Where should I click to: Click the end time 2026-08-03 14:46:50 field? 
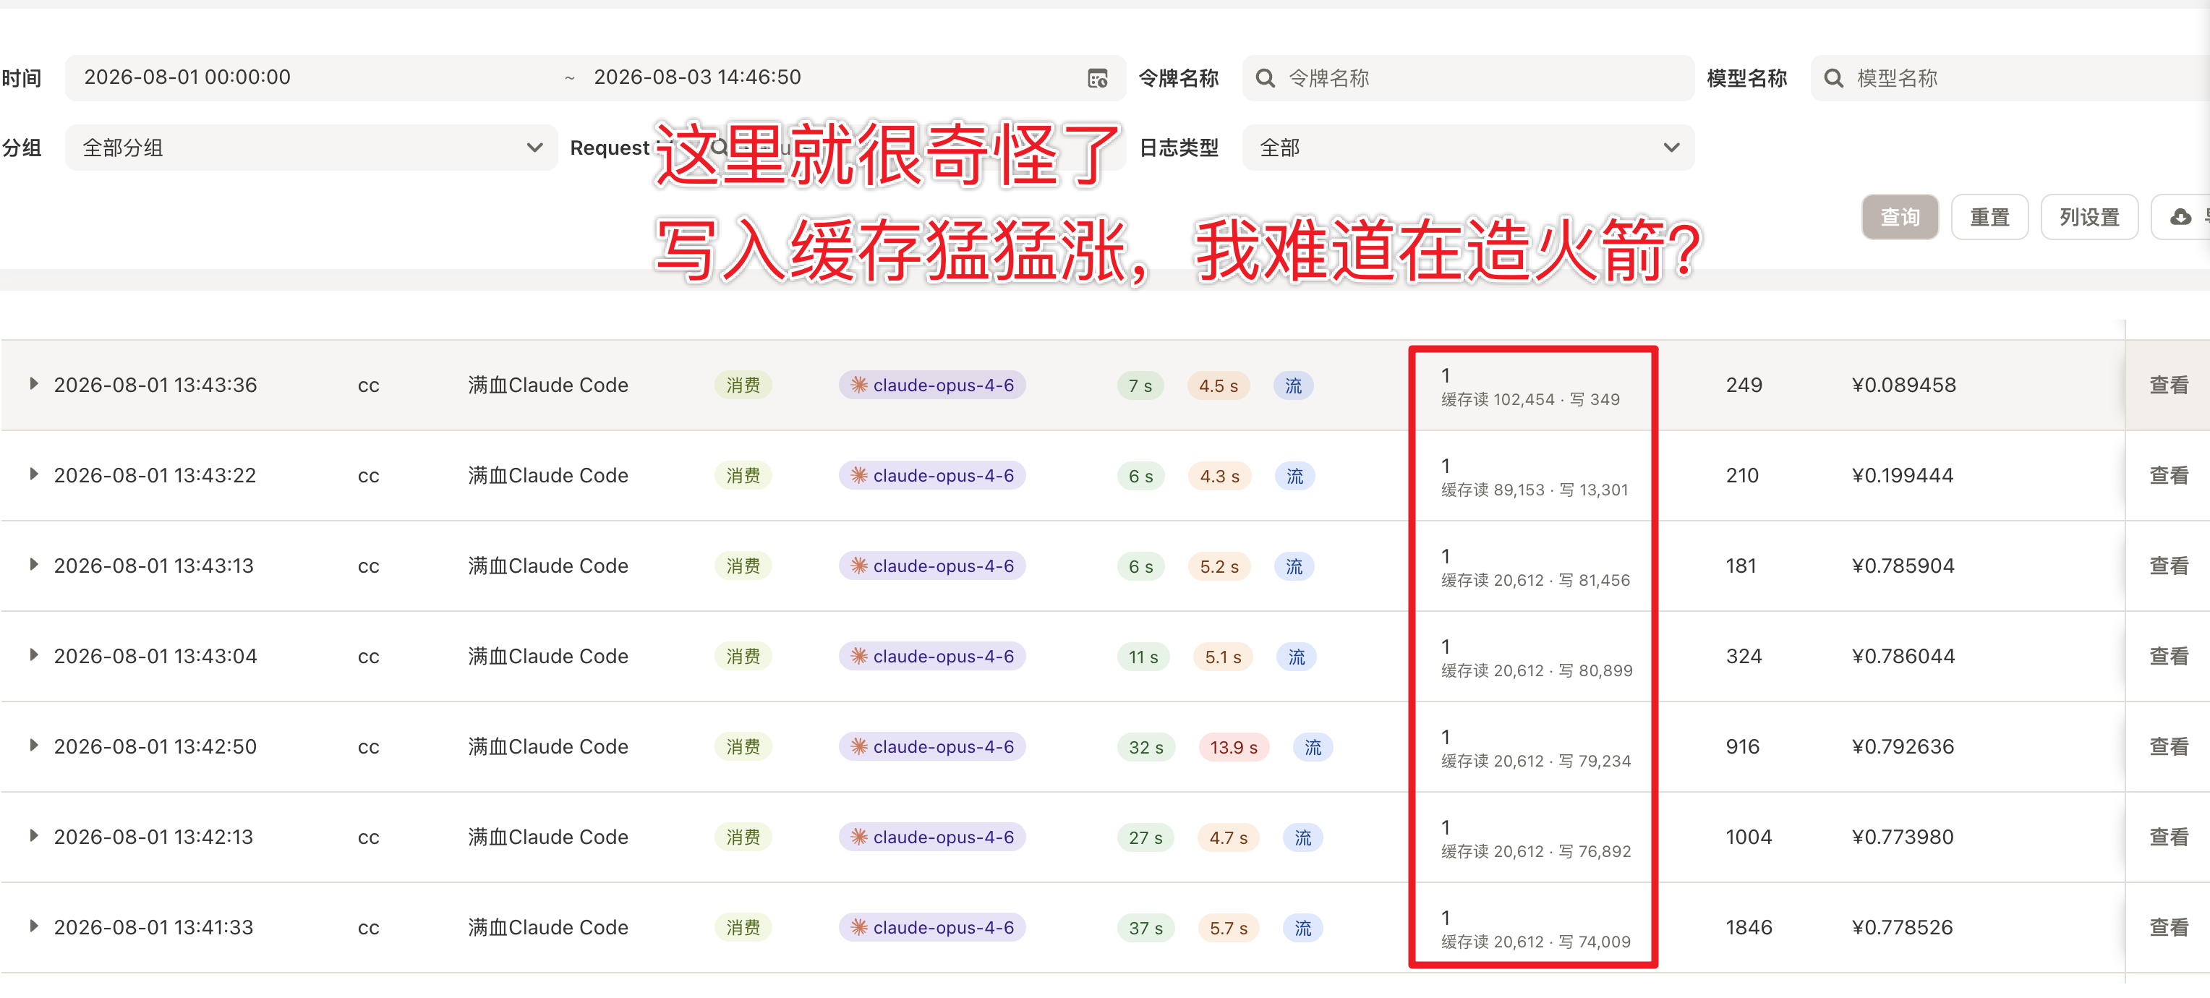click(696, 77)
